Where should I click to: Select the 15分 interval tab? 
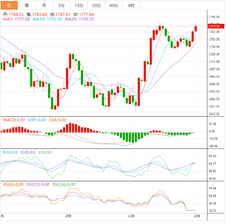[79, 5]
